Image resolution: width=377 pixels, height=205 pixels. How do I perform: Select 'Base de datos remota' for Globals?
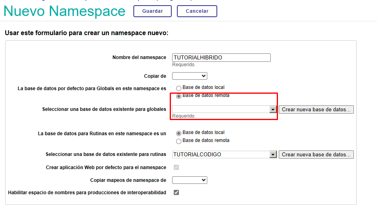click(179, 96)
